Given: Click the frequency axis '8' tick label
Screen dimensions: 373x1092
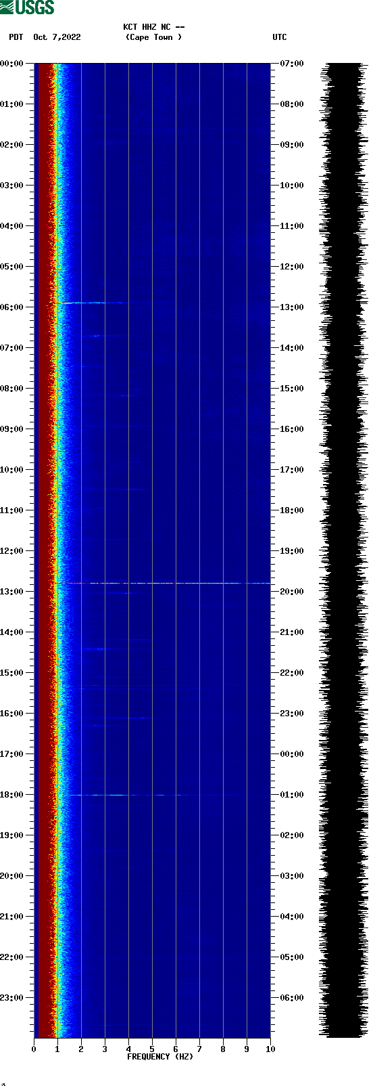Looking at the screenshot, I should [223, 1049].
